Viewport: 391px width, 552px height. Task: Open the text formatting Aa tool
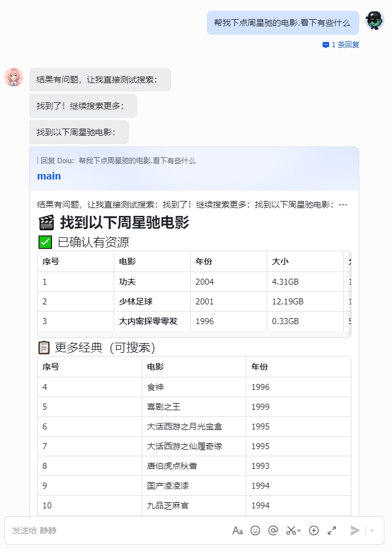point(237,530)
